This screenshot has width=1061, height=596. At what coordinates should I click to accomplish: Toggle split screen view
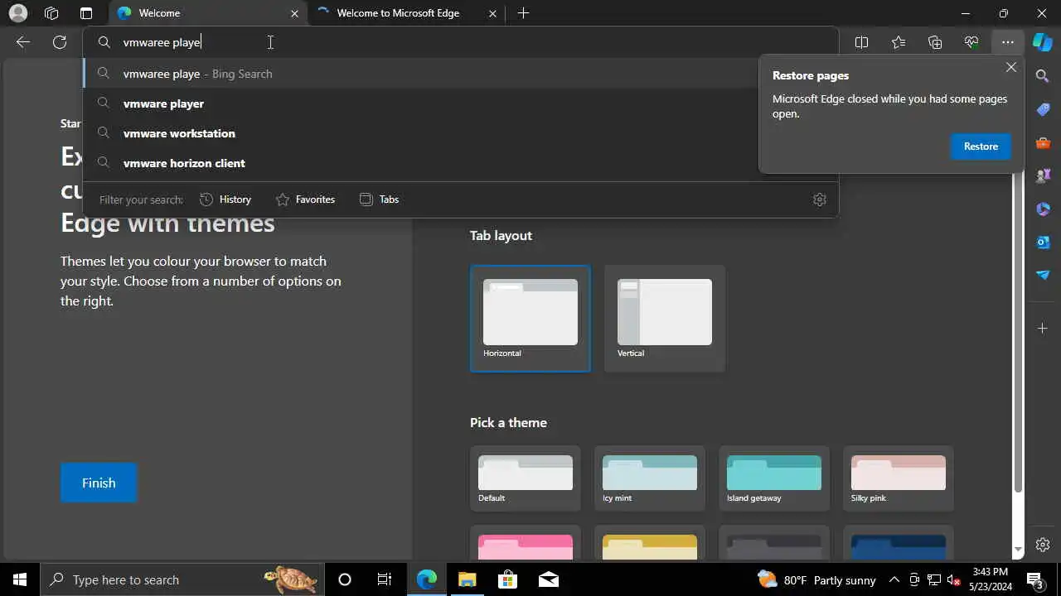coord(861,42)
